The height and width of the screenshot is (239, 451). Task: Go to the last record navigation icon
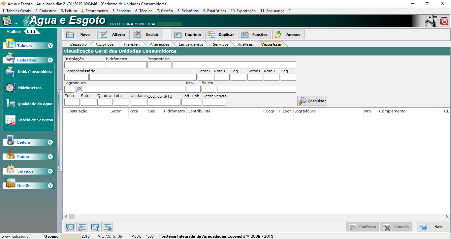107,227
